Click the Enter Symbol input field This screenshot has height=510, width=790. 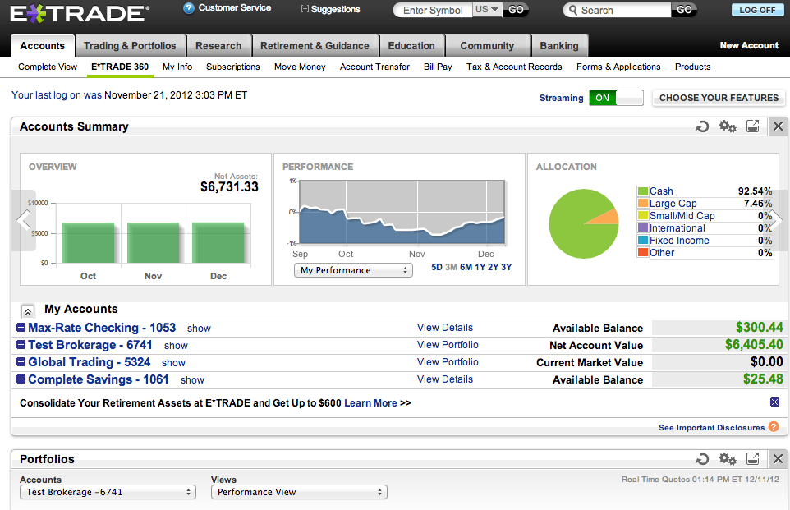click(x=433, y=10)
